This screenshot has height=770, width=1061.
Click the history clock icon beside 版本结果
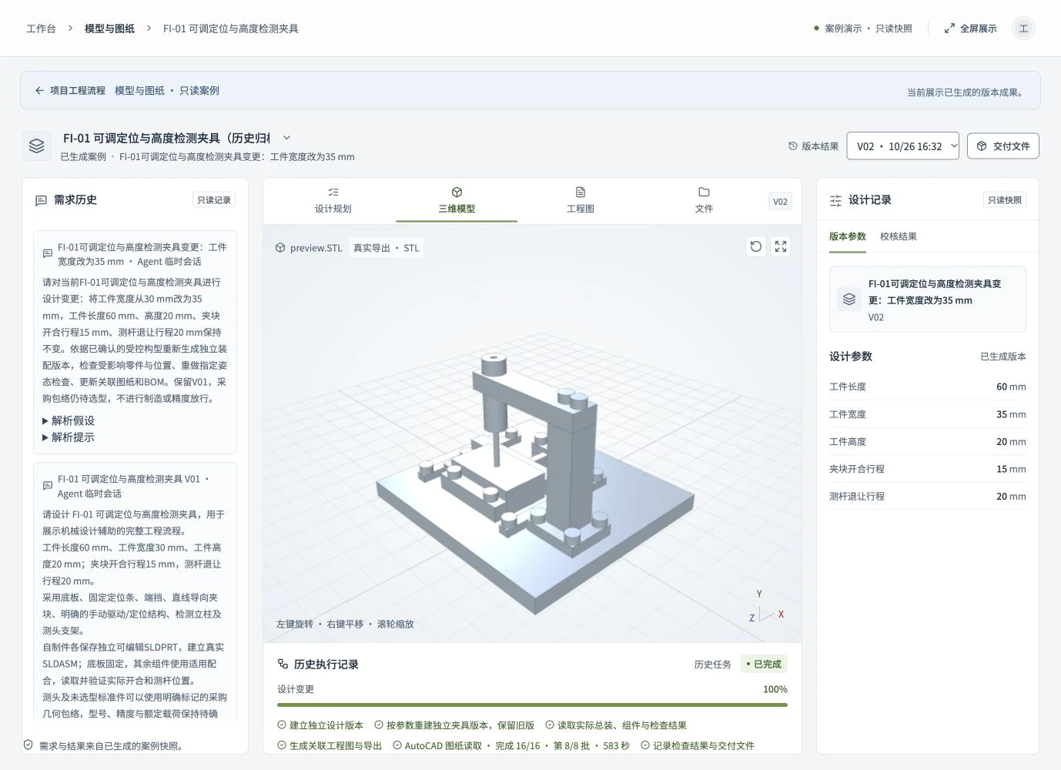(793, 146)
